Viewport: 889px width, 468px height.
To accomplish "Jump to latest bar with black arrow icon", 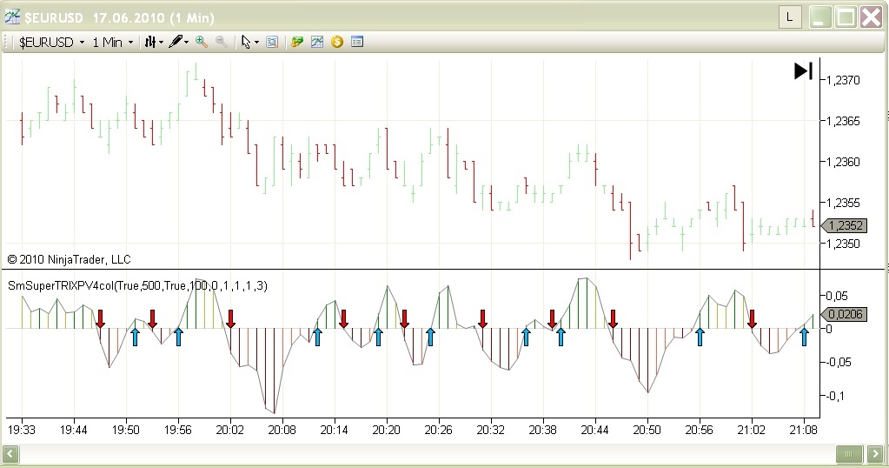I will [x=803, y=71].
